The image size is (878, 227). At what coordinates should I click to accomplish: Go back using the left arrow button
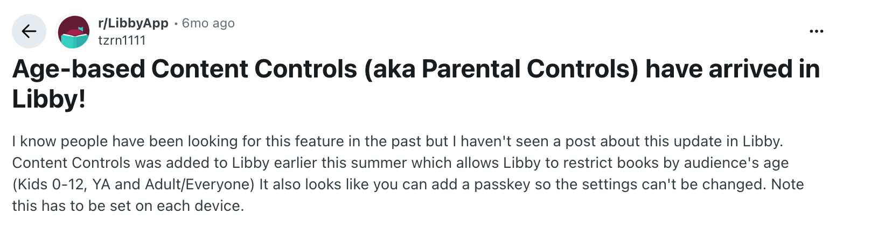coord(29,32)
